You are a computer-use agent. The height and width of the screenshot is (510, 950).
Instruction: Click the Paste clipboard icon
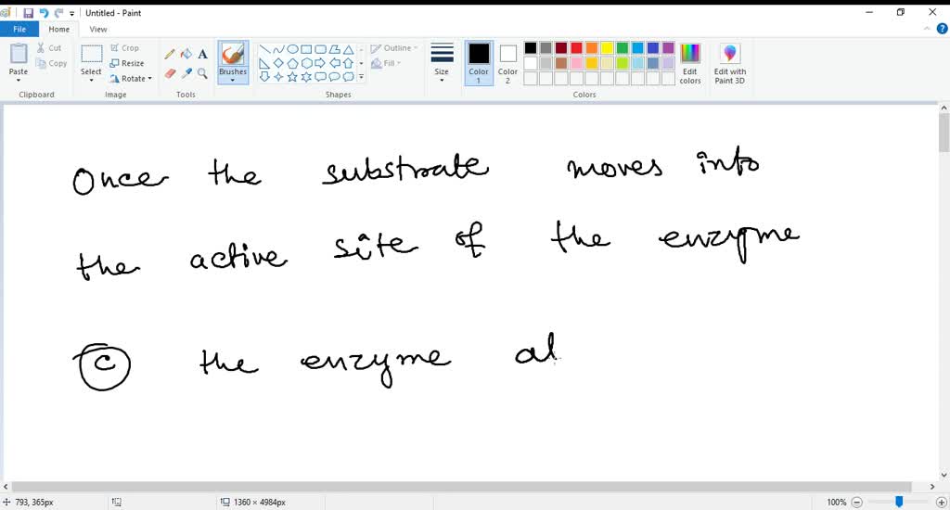point(19,54)
